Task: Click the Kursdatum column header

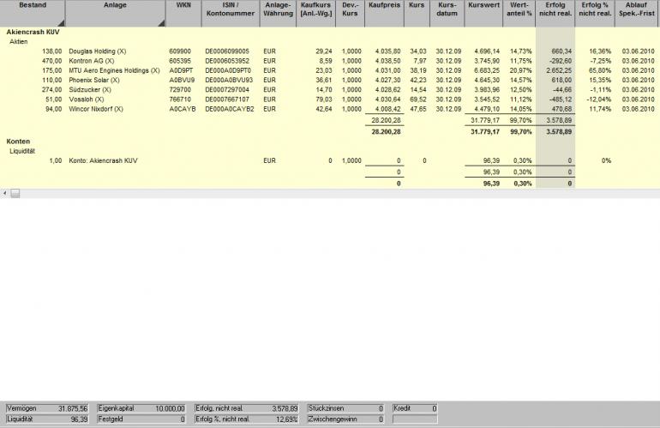Action: point(447,13)
